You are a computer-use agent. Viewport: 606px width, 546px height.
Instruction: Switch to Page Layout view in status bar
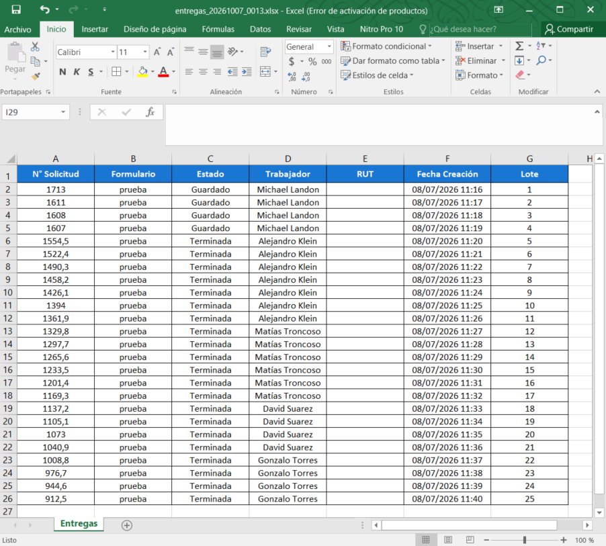click(448, 540)
